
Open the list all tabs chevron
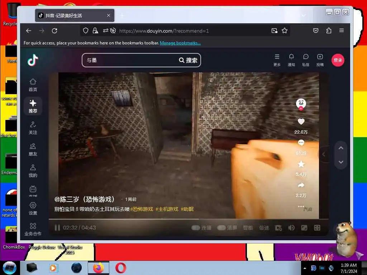tap(304, 15)
